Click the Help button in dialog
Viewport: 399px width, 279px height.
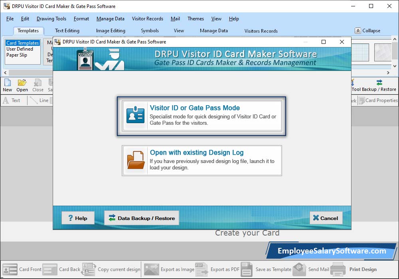tap(78, 218)
